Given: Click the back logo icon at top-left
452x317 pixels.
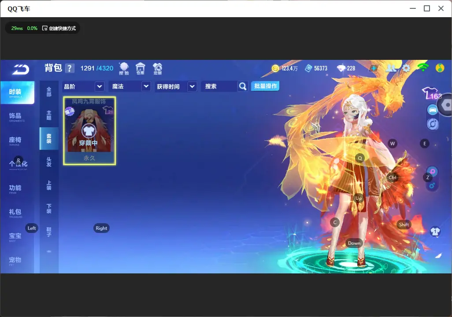Looking at the screenshot, I should click(20, 70).
